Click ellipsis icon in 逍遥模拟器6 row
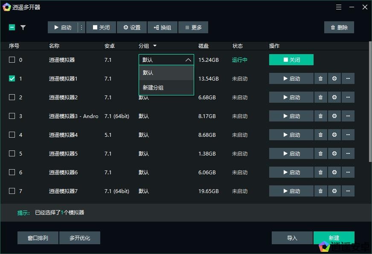 [348, 172]
